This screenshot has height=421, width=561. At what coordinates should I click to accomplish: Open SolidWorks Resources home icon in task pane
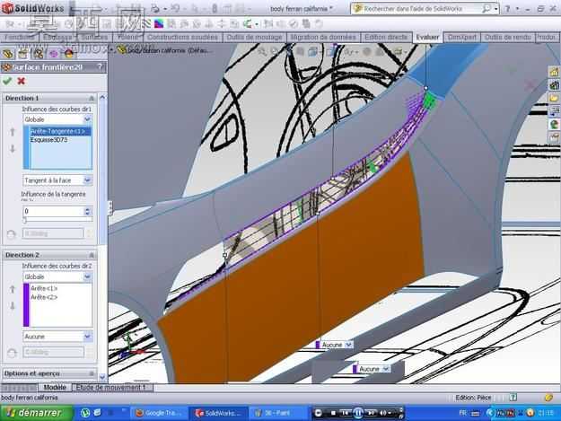tap(554, 72)
